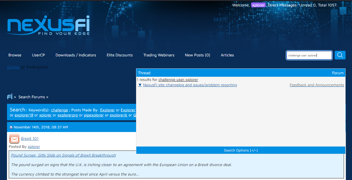Expand the NexusFi site changelog result arrow
Image resolution: width=352 pixels, height=180 pixels.
coord(140,85)
